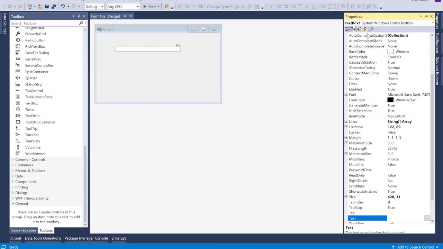Click the TrackBar tool icon
443x249 pixels.
coord(18,135)
